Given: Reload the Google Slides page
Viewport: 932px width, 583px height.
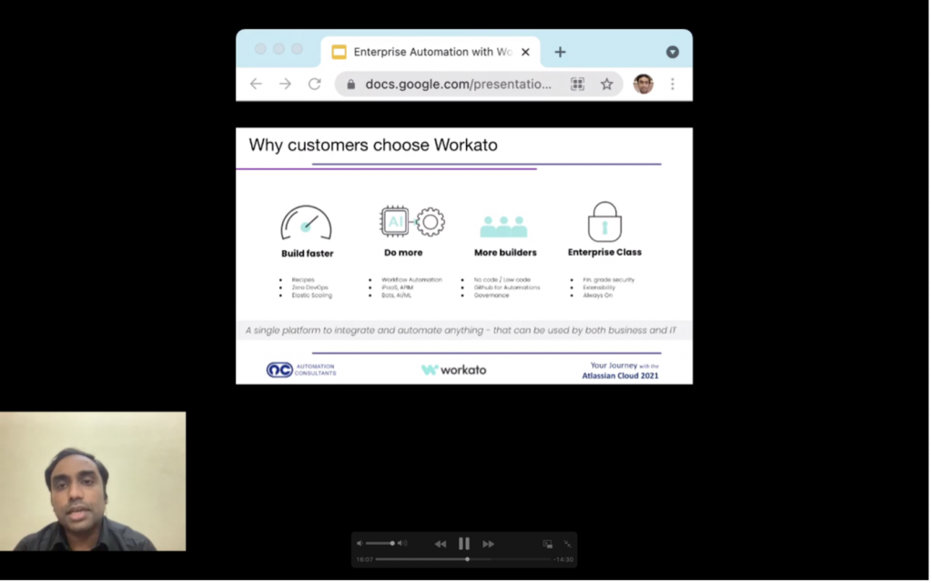Looking at the screenshot, I should [314, 85].
